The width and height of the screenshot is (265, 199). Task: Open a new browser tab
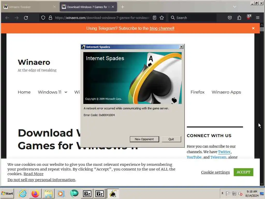[122, 7]
